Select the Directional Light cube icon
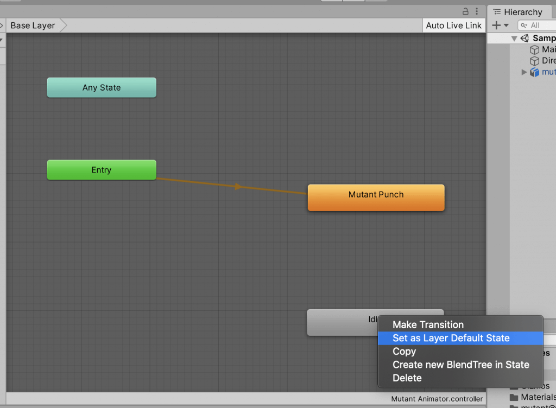The height and width of the screenshot is (408, 556). tap(534, 60)
